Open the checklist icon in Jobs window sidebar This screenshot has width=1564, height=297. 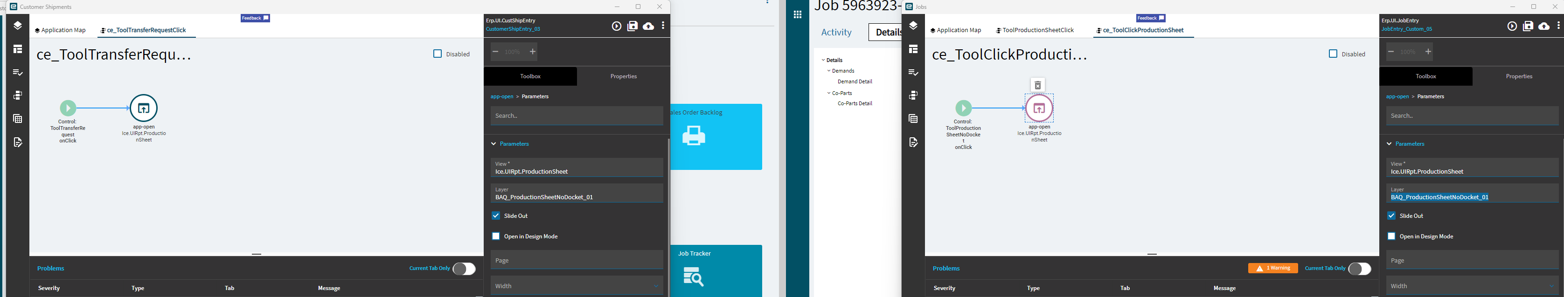pyautogui.click(x=913, y=72)
